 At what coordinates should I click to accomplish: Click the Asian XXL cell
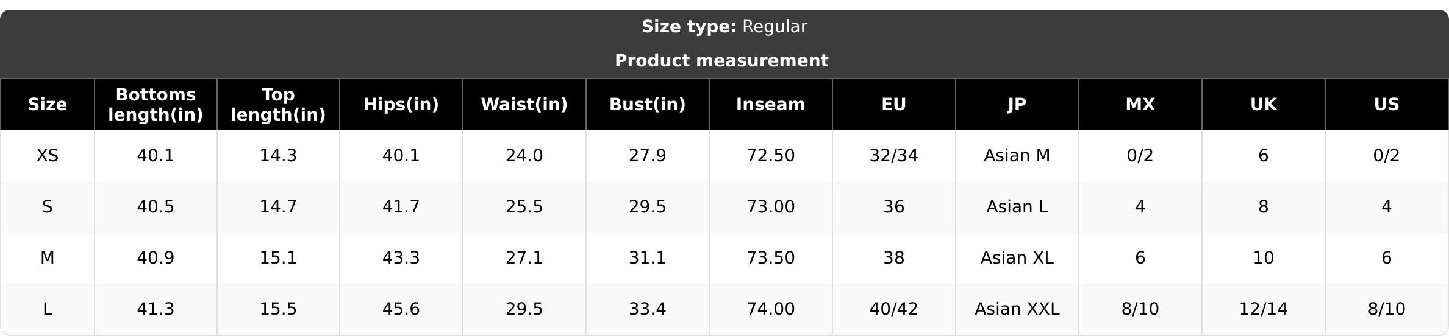[1017, 309]
